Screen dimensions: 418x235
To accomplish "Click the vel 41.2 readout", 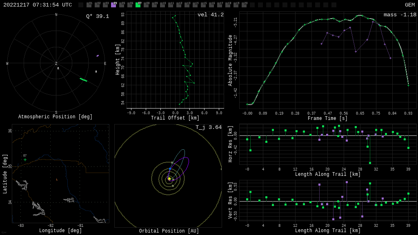I will pyautogui.click(x=210, y=15).
